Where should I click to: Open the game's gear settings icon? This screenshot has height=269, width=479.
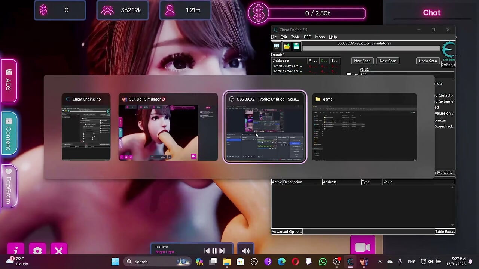click(x=37, y=250)
